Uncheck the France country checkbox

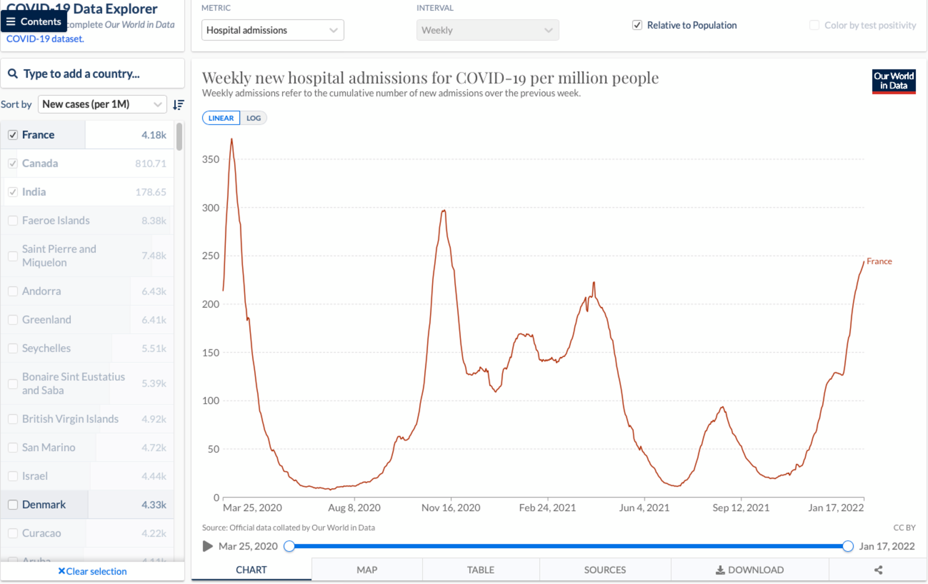point(13,135)
